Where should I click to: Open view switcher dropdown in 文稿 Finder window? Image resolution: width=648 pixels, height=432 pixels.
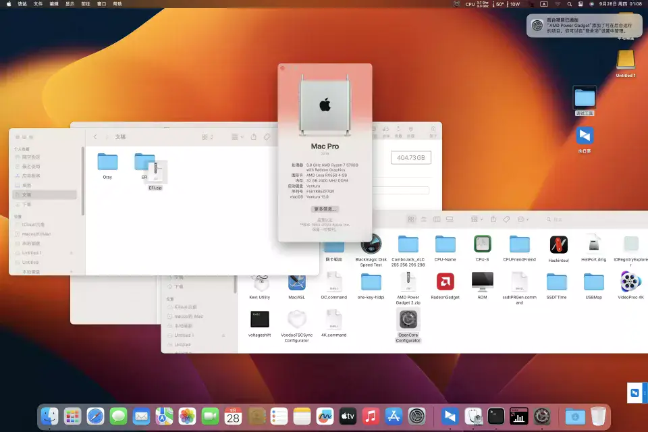tap(207, 137)
